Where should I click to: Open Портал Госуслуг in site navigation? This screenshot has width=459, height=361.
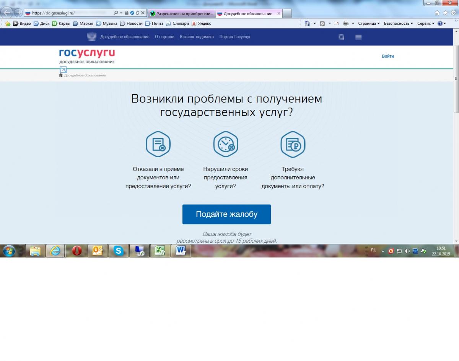tap(235, 37)
